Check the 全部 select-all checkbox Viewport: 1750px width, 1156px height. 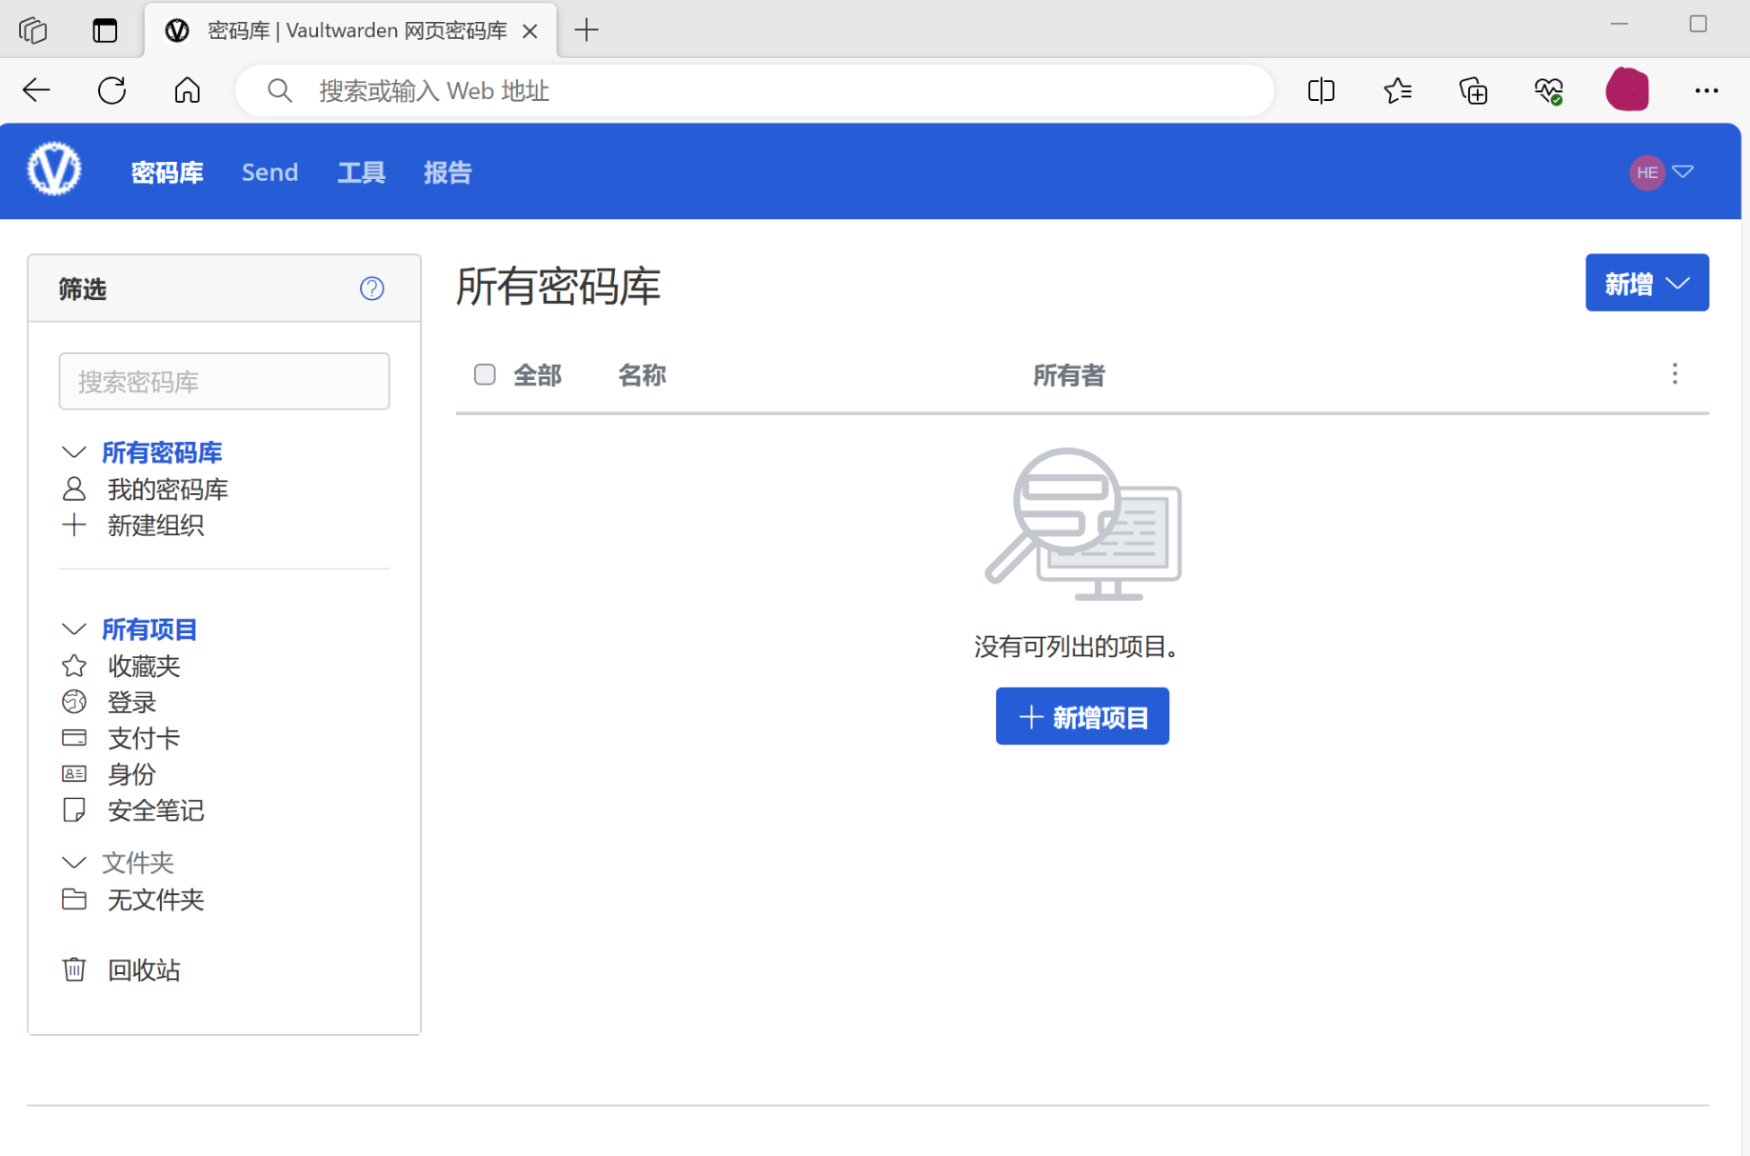point(485,374)
